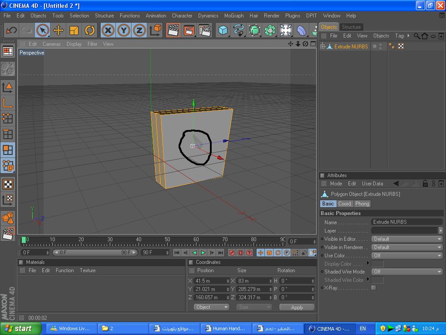The image size is (446, 335).
Task: Click the layout icon atop the left toolbar
Action: pyautogui.click(x=8, y=51)
